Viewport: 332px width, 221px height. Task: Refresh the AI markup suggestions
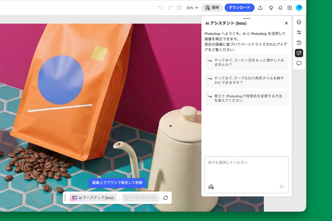(165, 198)
